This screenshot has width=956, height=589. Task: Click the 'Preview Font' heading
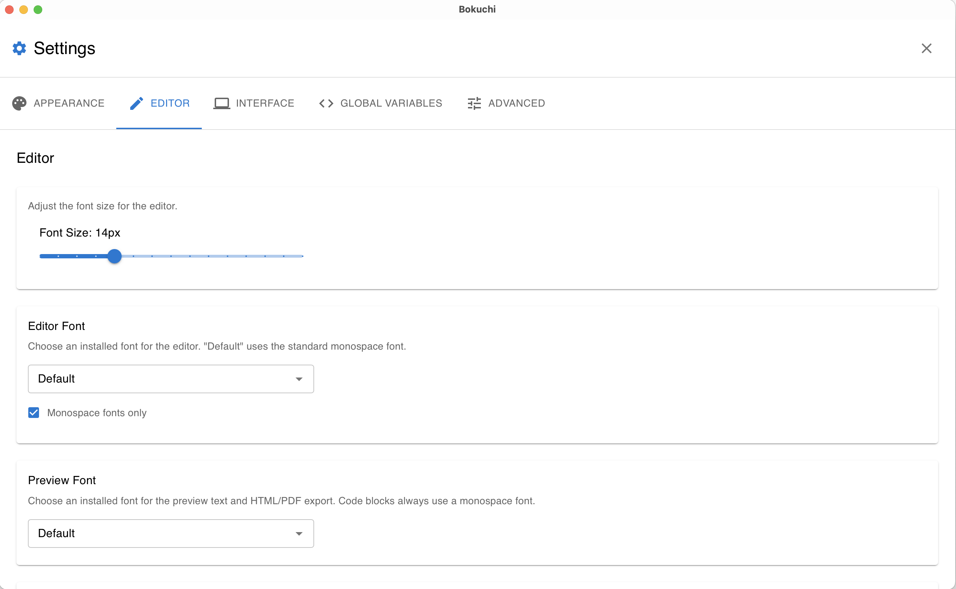[x=62, y=480]
